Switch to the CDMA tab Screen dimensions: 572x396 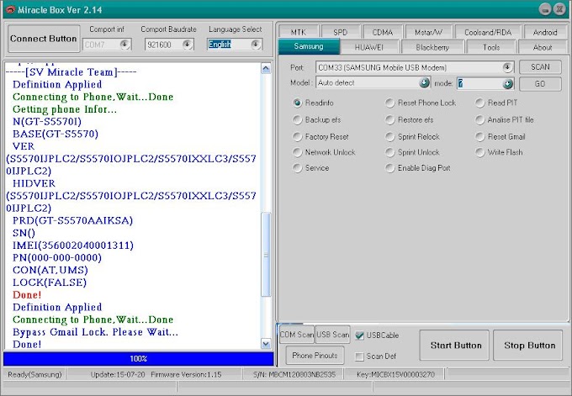382,32
